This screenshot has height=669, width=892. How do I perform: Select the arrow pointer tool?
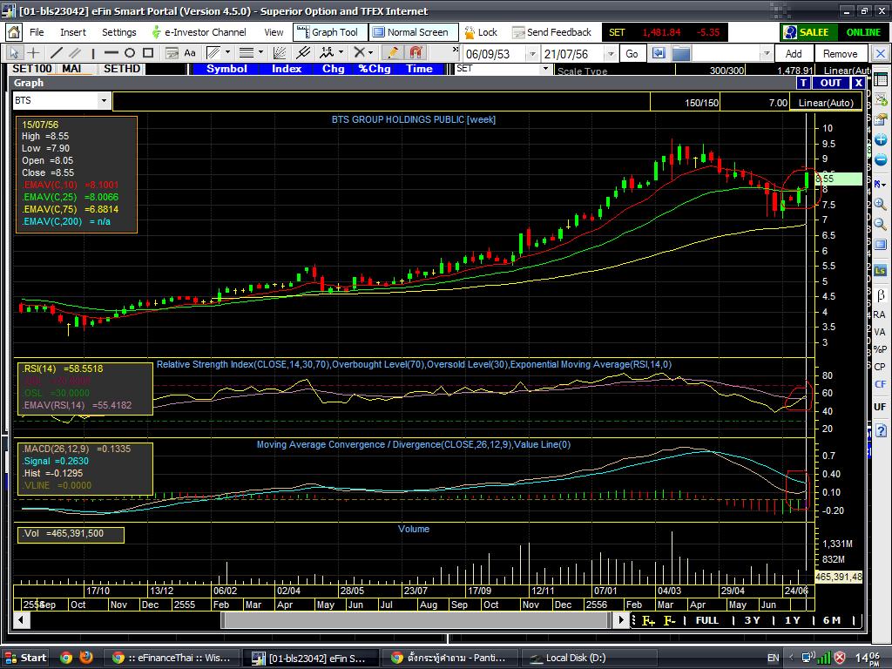[x=14, y=53]
